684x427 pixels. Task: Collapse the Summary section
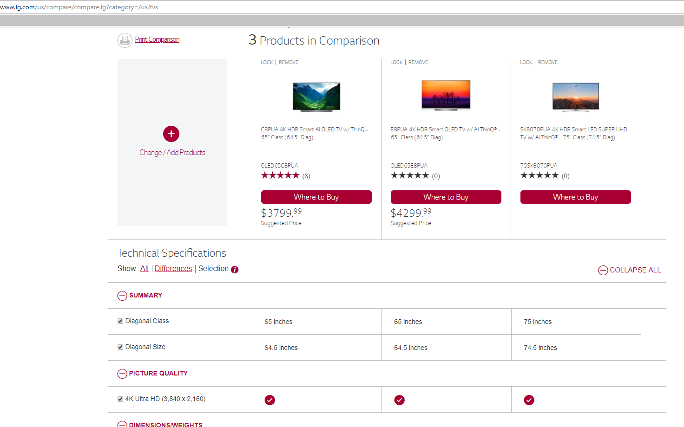tap(122, 296)
